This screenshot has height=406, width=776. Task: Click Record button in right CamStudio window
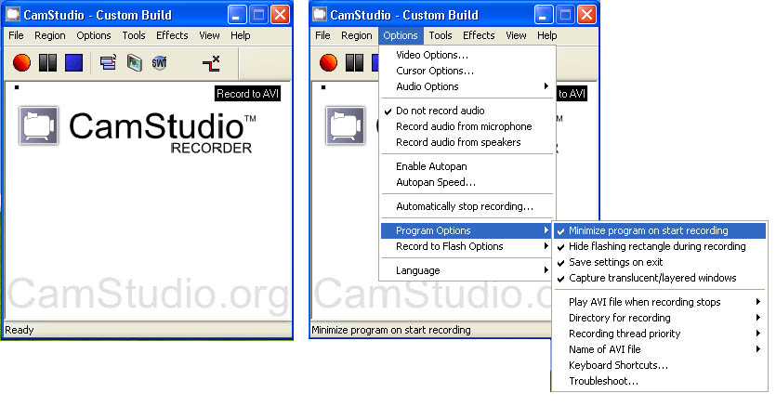tap(329, 63)
